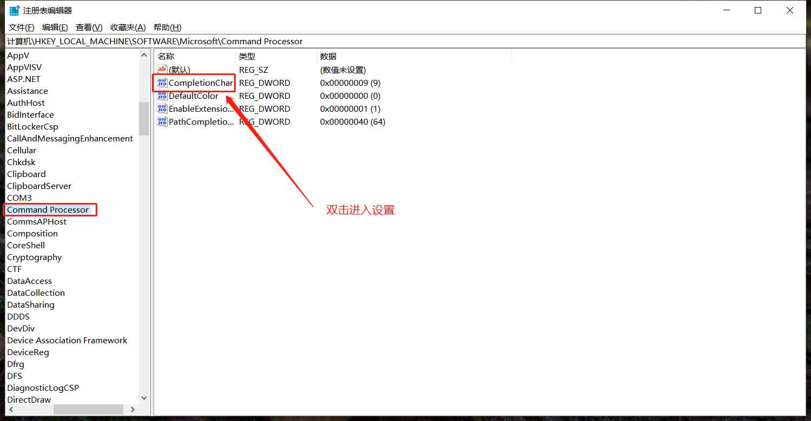Viewport: 811px width, 421px height.
Task: Select the Composition key in tree
Action: (32, 233)
